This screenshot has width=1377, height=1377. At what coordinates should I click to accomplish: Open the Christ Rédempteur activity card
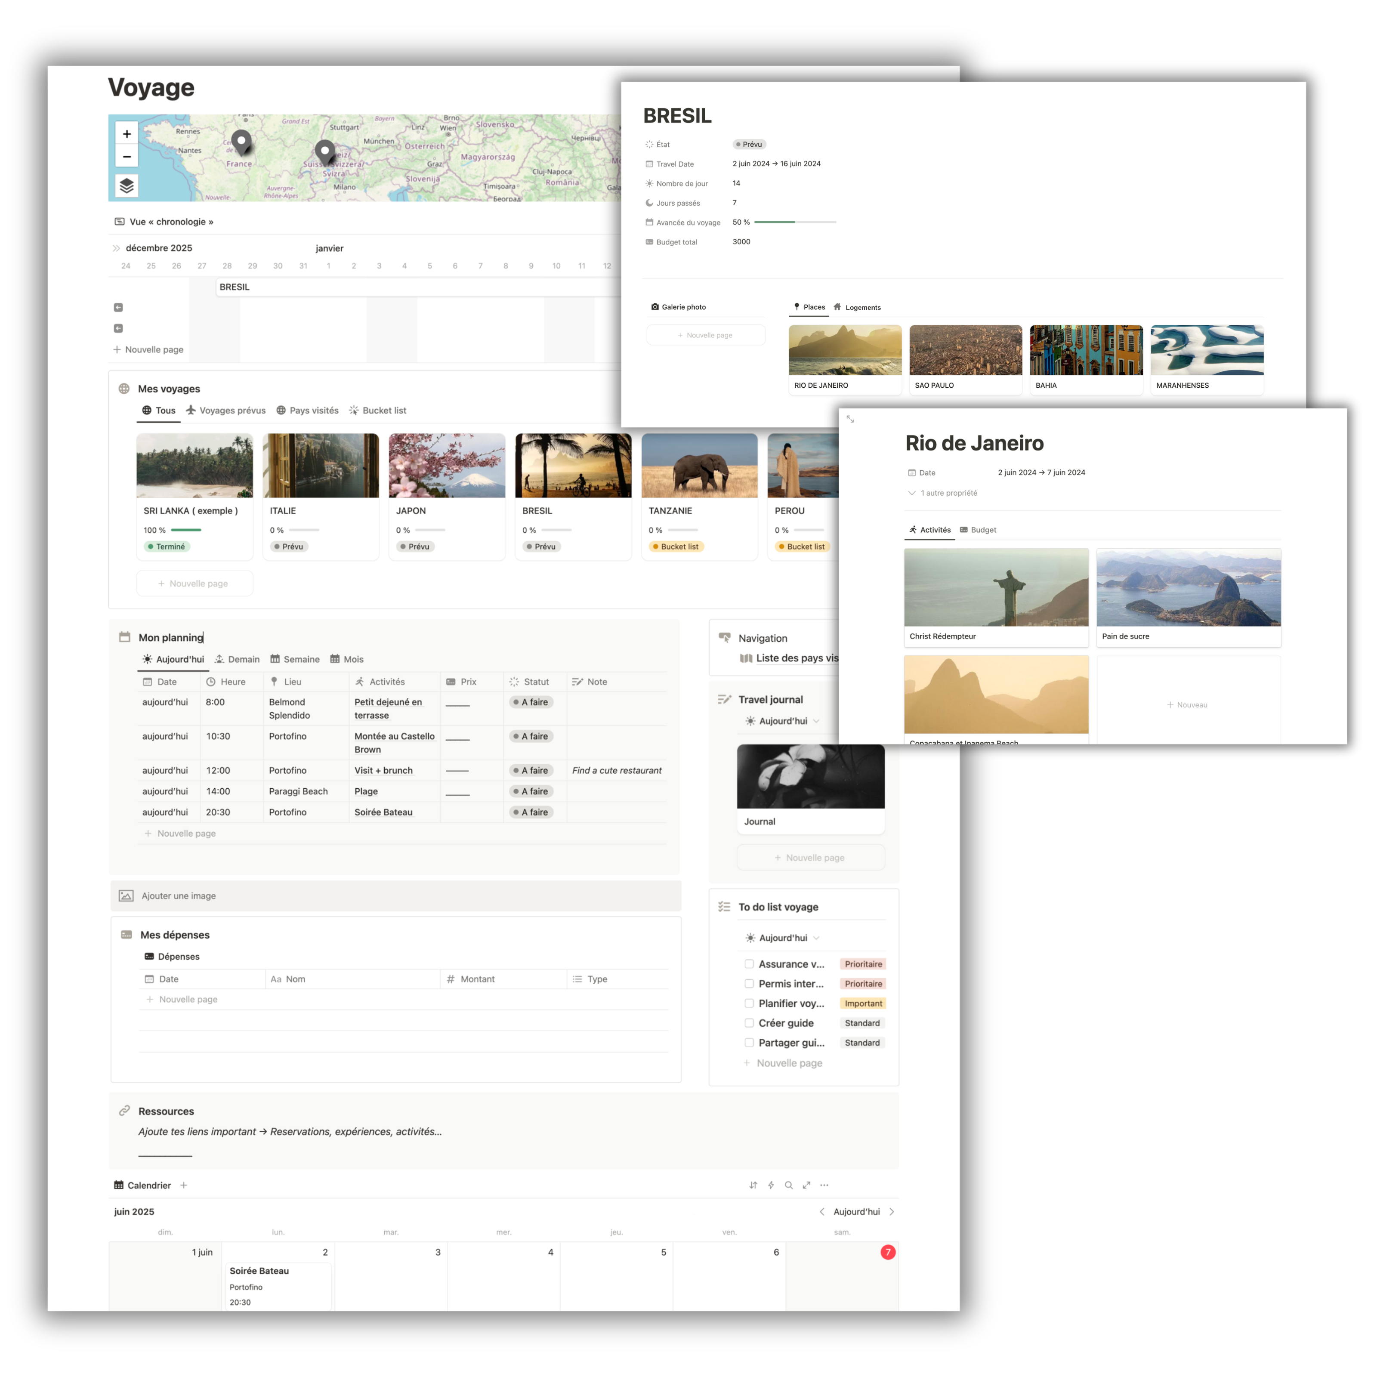tap(996, 597)
